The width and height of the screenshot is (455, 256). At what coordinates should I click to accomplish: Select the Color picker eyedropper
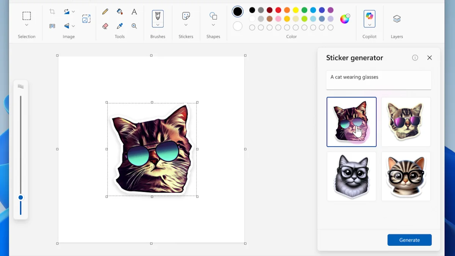pos(120,26)
